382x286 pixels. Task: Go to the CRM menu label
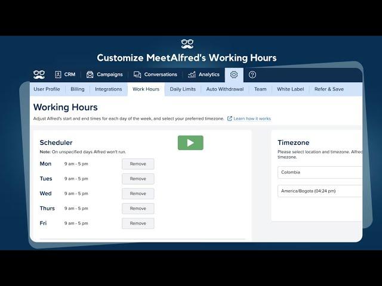[70, 74]
